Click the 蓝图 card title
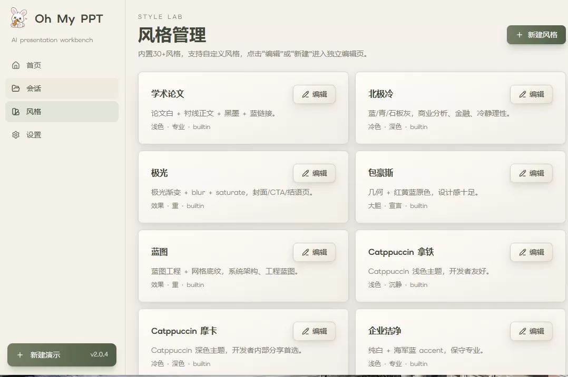This screenshot has height=377, width=568. [x=159, y=252]
